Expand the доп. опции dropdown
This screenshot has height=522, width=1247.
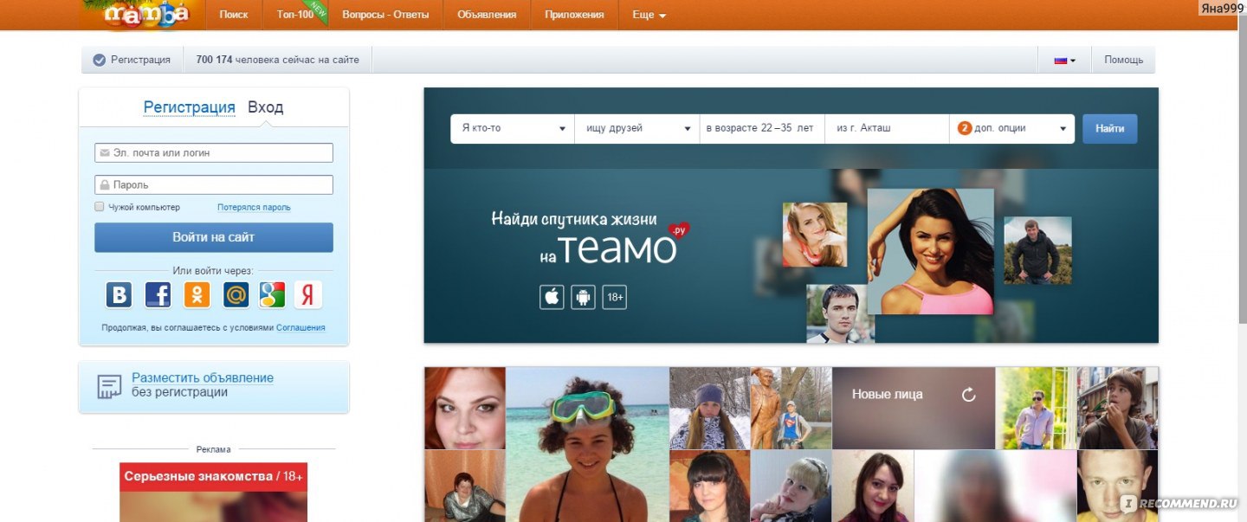[1012, 128]
